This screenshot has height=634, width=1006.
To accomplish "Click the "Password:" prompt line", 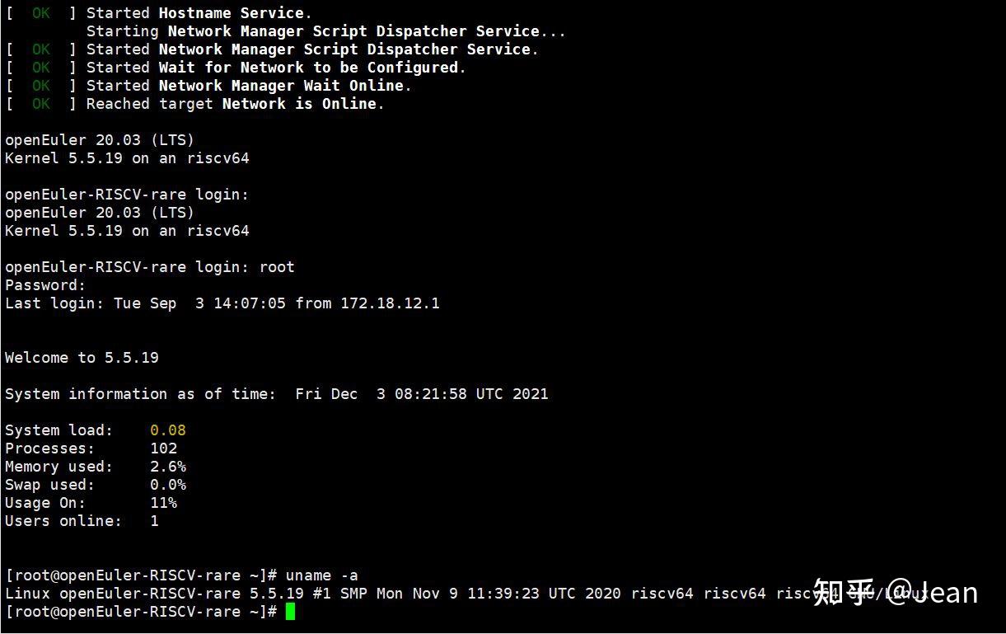I will click(45, 285).
